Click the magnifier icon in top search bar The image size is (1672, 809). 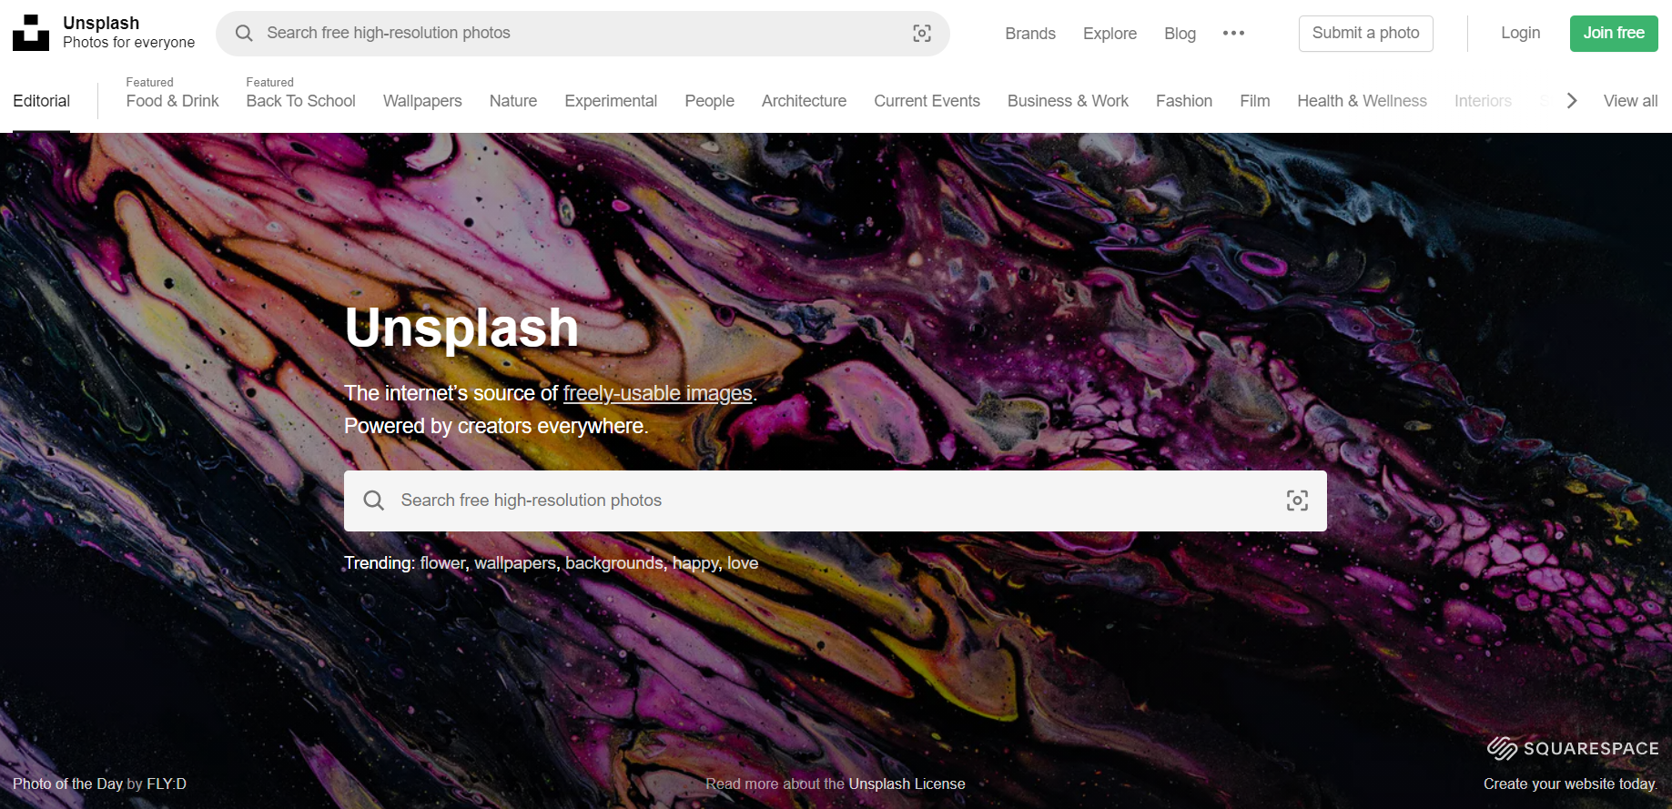point(244,33)
